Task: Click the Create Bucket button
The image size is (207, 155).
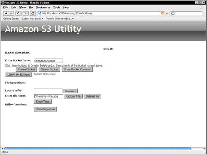Action: pos(26,69)
